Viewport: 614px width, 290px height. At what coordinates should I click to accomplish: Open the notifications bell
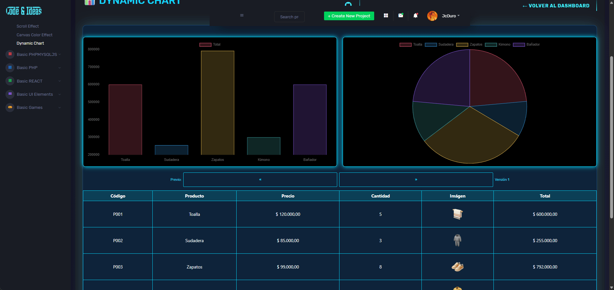pos(415,16)
